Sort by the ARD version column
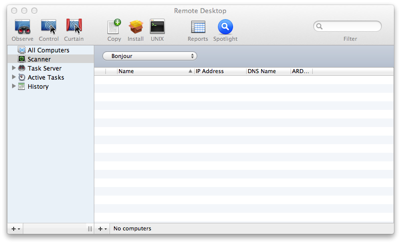The width and height of the screenshot is (401, 244). 302,71
